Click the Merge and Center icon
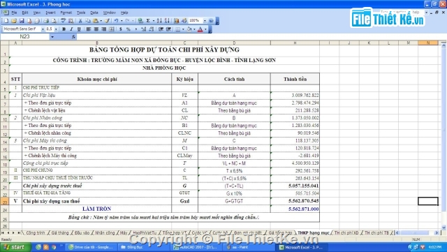The image size is (447, 252). coord(112,29)
